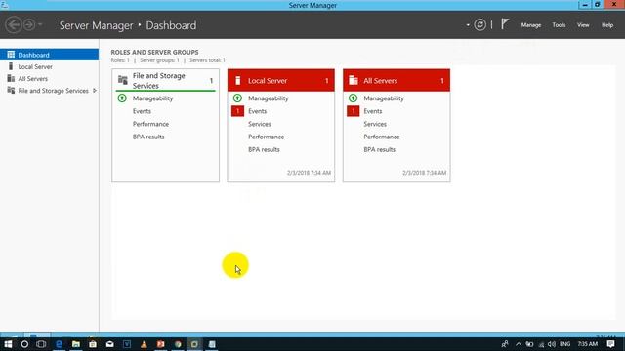This screenshot has width=625, height=351.
Task: Open the File and Storage Services tile title
Action: (158, 80)
